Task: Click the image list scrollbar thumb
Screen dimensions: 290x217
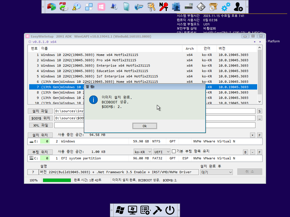Action: click(x=259, y=72)
